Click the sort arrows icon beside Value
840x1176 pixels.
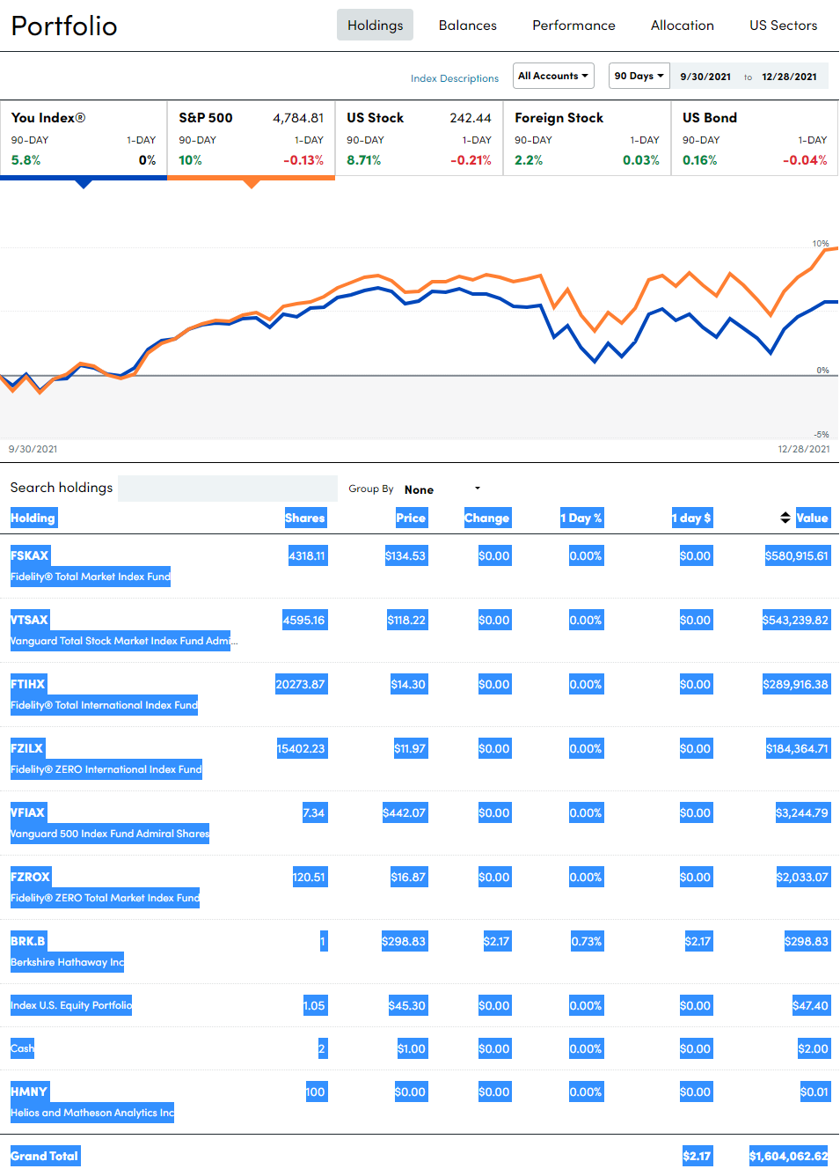point(785,518)
